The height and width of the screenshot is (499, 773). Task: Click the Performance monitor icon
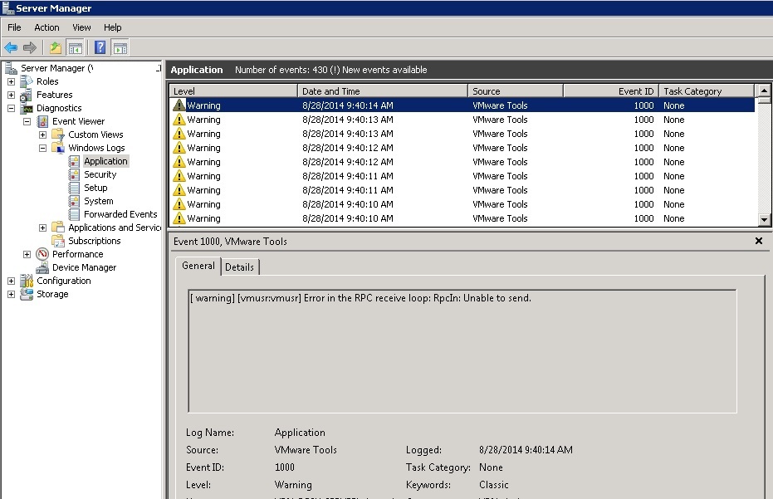pos(42,254)
